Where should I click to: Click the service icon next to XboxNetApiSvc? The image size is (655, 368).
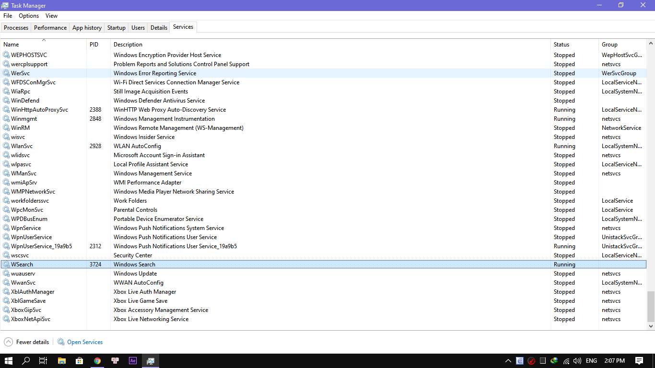click(6, 319)
